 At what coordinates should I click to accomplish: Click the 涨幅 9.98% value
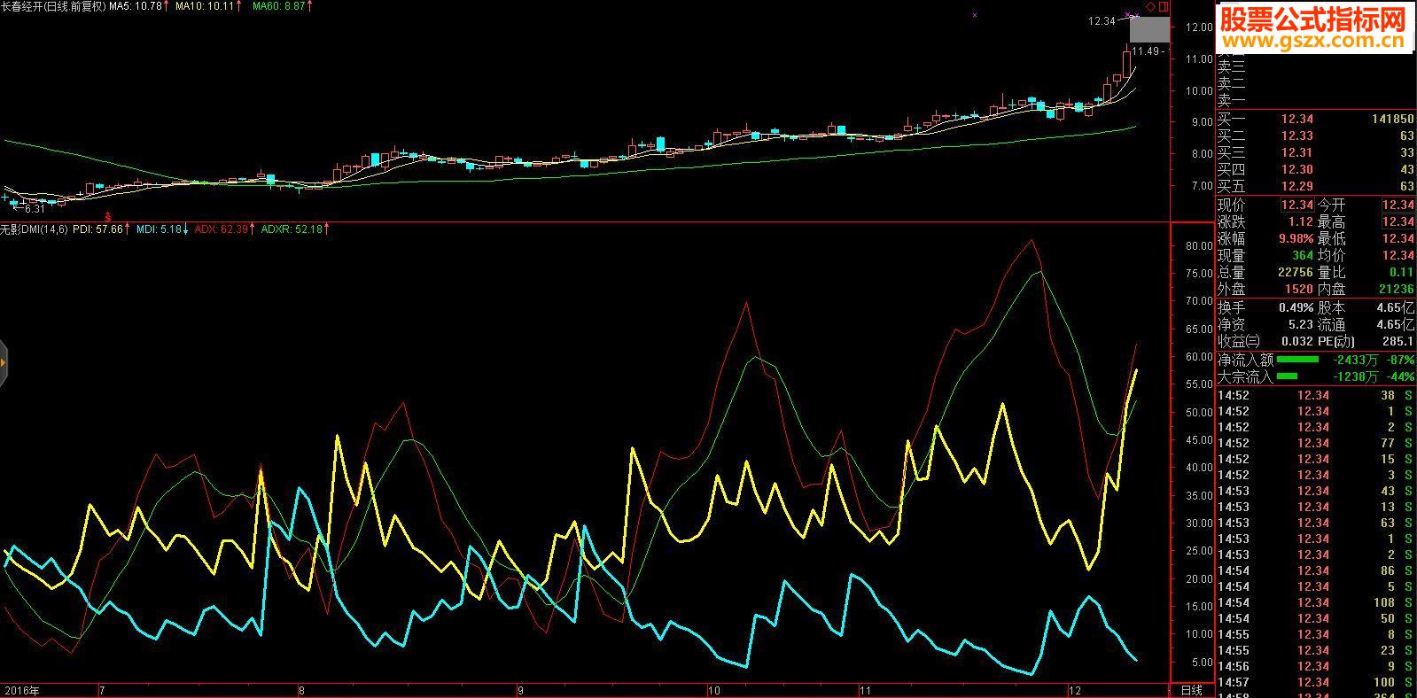click(x=1296, y=238)
